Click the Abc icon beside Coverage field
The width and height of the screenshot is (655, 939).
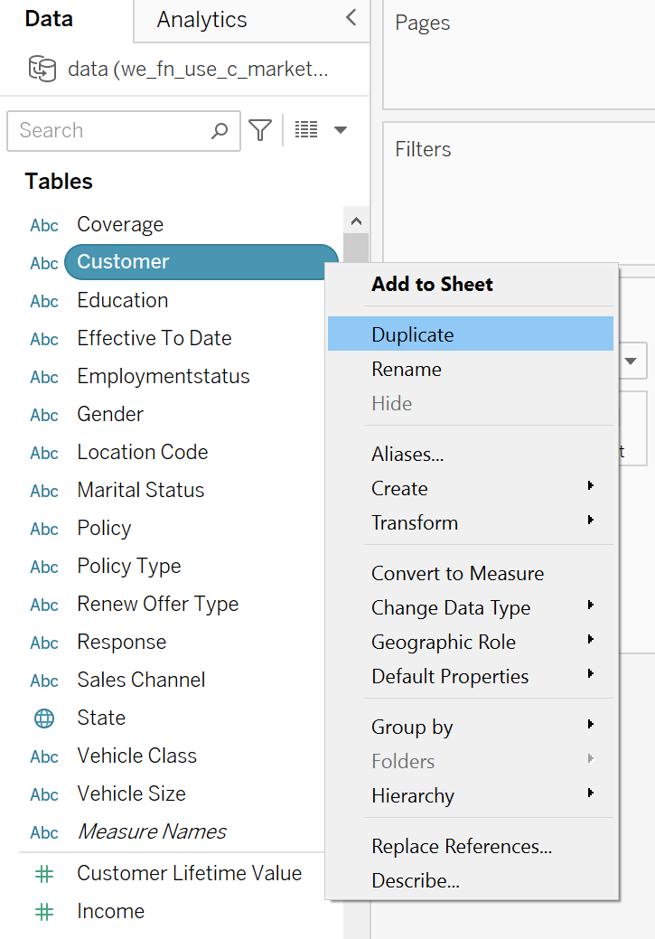43,224
